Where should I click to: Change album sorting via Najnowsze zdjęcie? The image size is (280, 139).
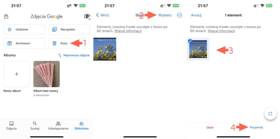click(x=74, y=55)
